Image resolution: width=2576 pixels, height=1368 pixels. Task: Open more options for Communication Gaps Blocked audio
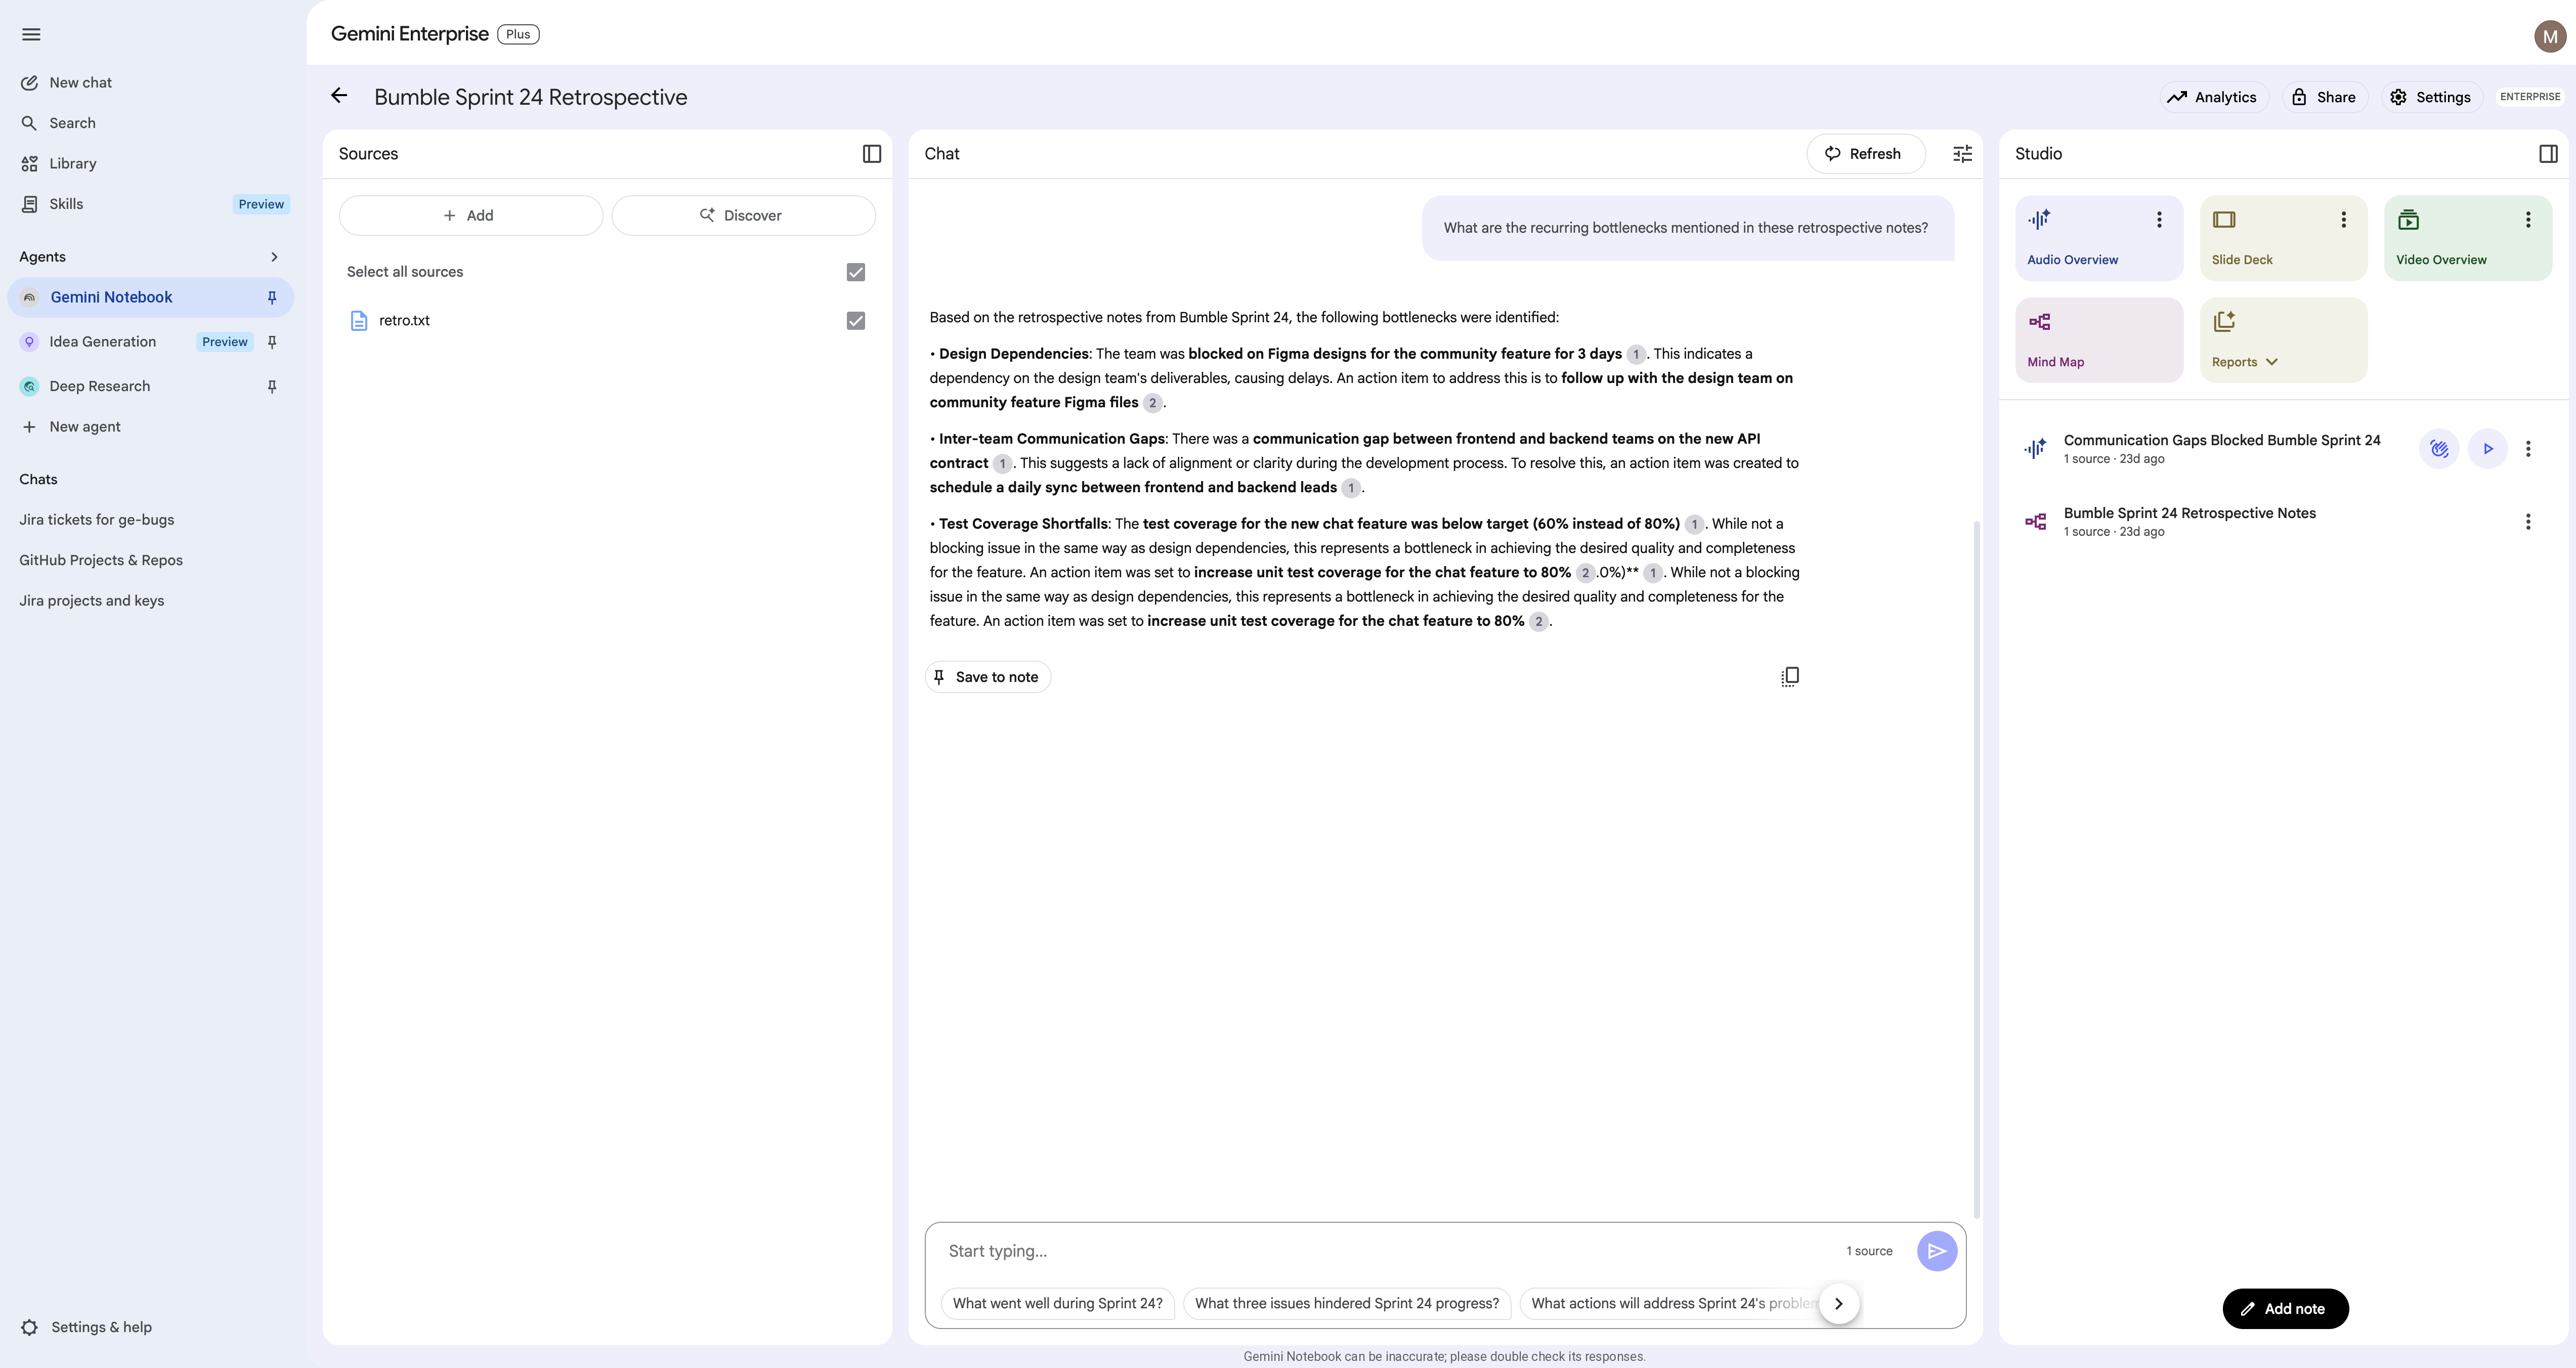tap(2528, 449)
